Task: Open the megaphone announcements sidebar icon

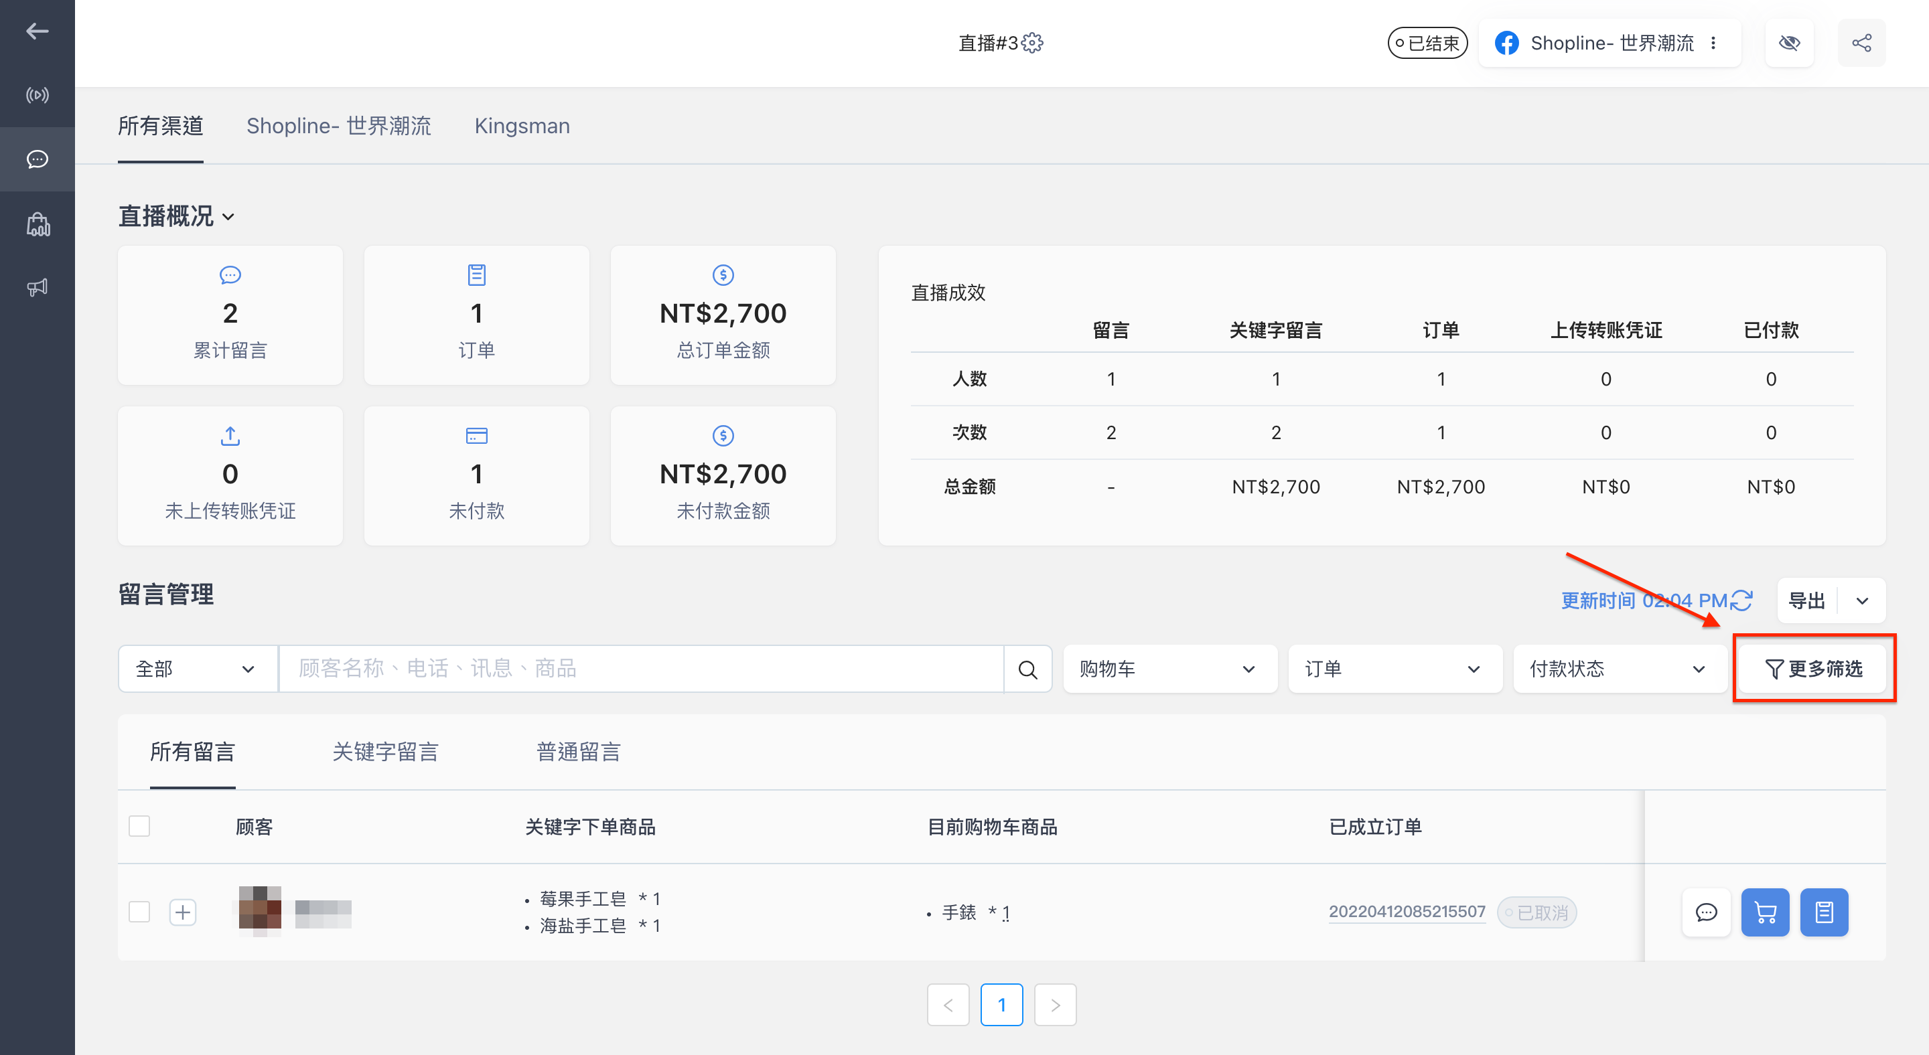Action: pyautogui.click(x=38, y=287)
